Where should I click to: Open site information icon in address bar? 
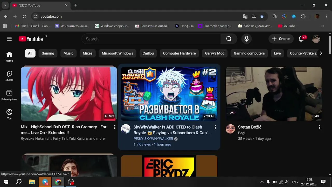pyautogui.click(x=36, y=16)
